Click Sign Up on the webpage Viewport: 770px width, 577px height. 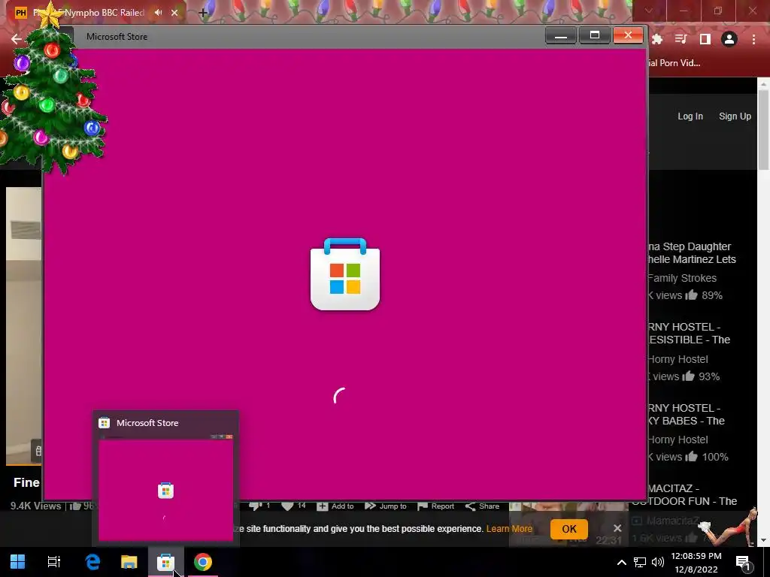pyautogui.click(x=735, y=116)
